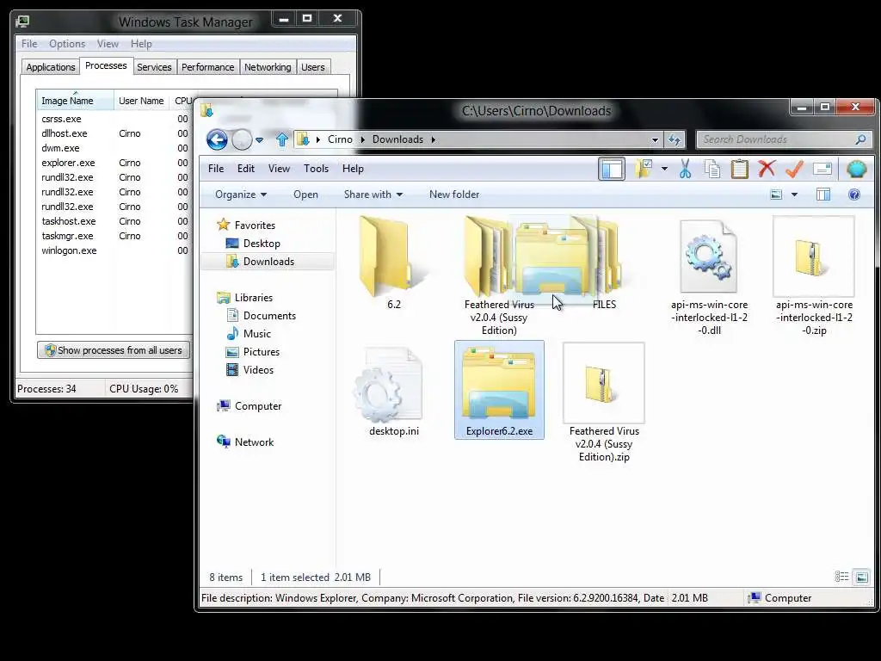Select the FILES folder

(604, 264)
